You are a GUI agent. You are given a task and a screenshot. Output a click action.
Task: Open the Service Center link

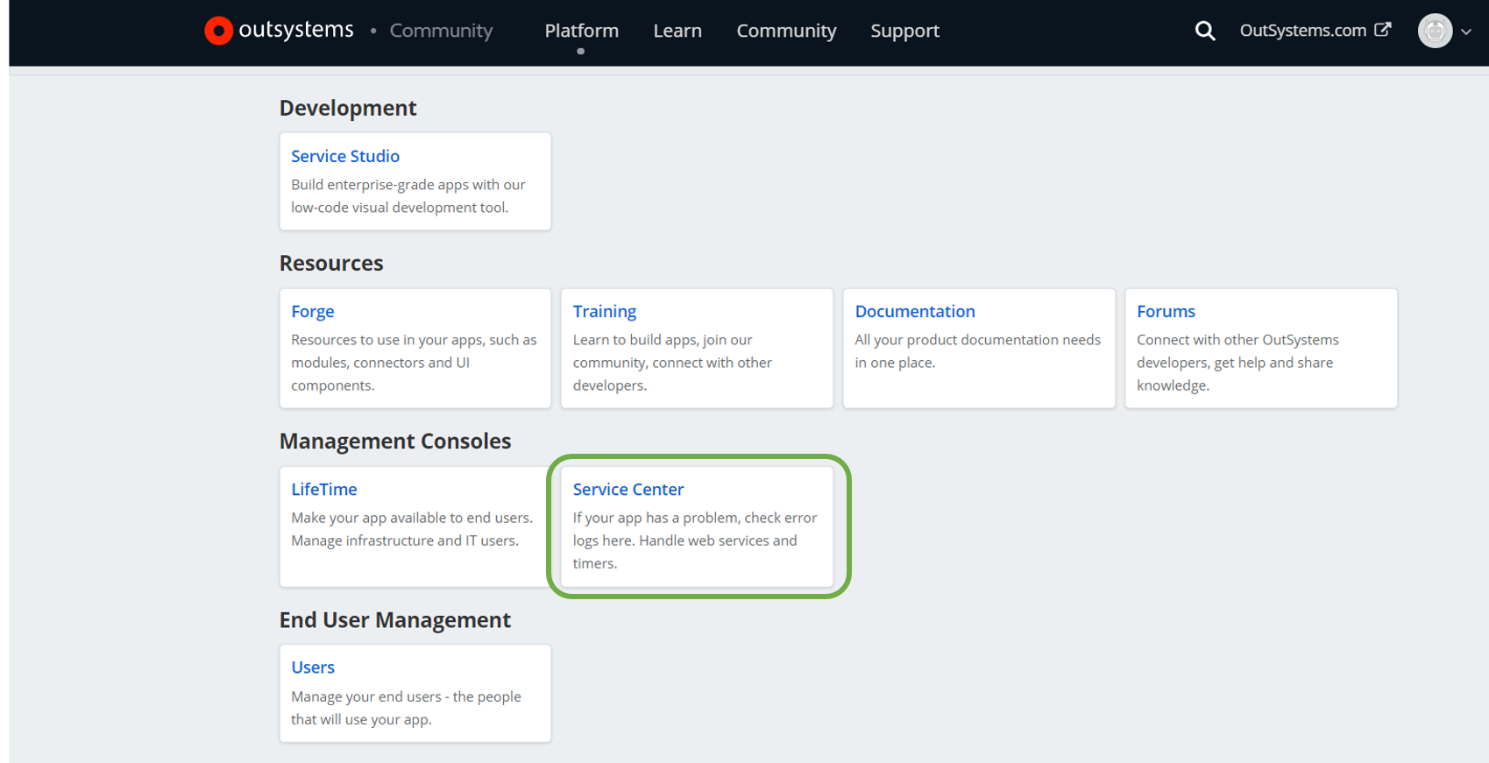point(628,489)
